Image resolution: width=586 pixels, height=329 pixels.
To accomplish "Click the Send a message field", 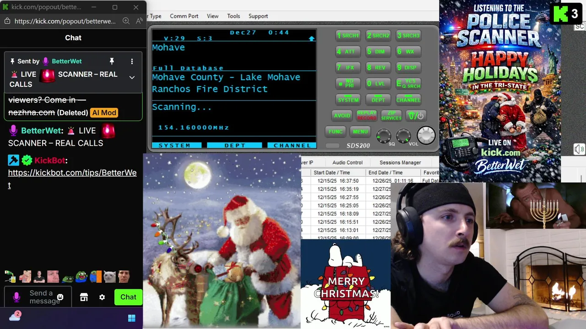I will [38, 297].
